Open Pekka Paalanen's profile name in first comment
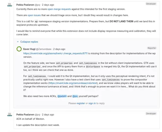This screenshot has width=162, height=132. coord(25,5)
